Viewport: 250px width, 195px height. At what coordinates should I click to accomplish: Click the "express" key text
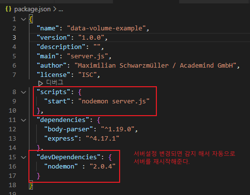coord(61,139)
